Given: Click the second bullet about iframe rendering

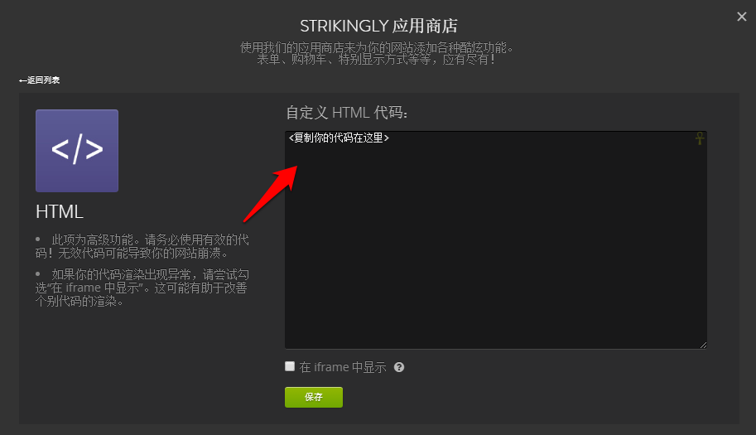Looking at the screenshot, I should pyautogui.click(x=142, y=288).
